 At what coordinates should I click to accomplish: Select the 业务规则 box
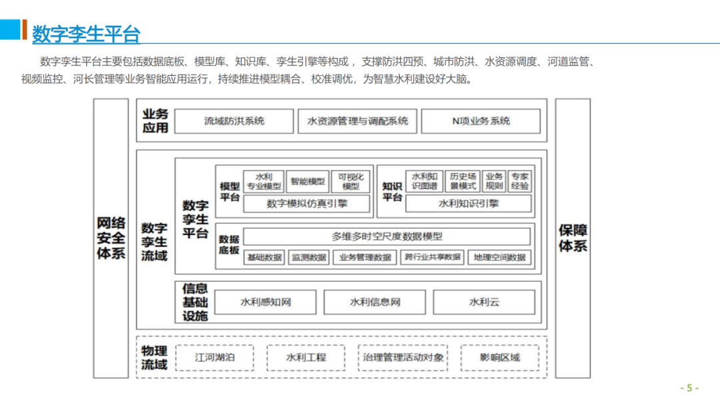pos(494,181)
